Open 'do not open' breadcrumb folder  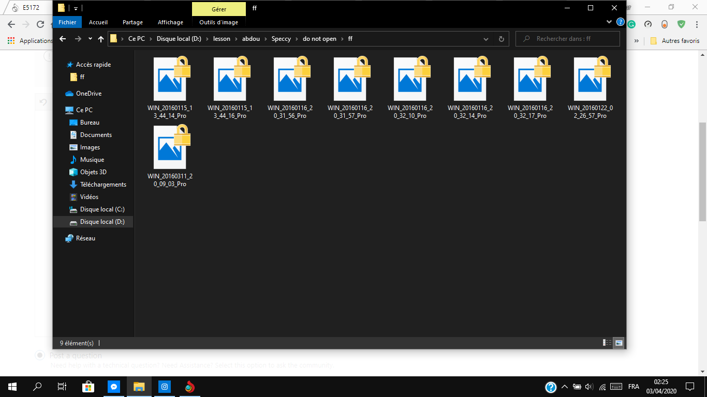(320, 39)
